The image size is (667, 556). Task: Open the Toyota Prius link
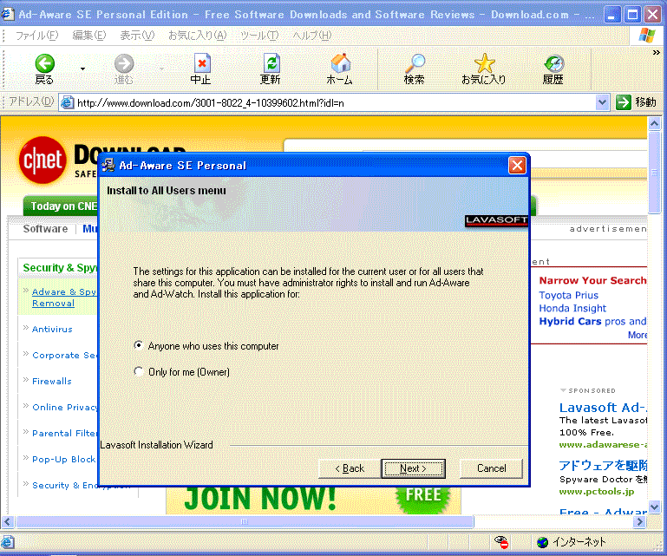point(568,295)
